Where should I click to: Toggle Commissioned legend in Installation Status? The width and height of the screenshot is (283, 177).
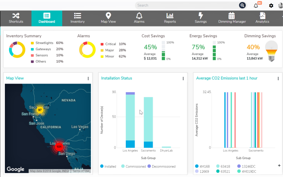[123, 166]
